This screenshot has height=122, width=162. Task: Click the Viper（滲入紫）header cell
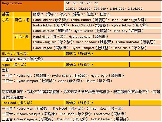pyautogui.click(x=32, y=65)
